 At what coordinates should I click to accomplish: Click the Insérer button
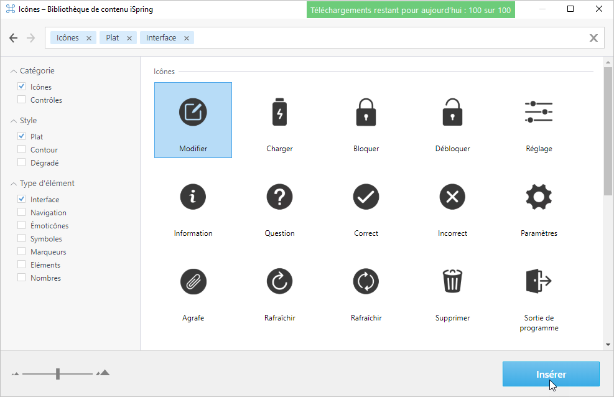[x=551, y=375]
